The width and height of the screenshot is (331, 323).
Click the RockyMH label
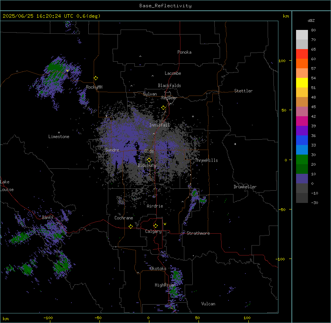pyautogui.click(x=94, y=87)
